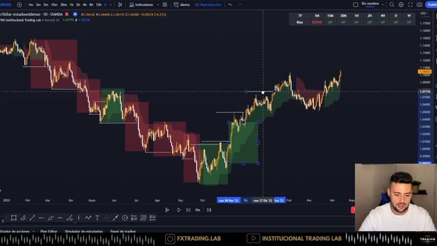Select the brush drawing tool
The width and height of the screenshot is (437, 246).
coord(51,218)
